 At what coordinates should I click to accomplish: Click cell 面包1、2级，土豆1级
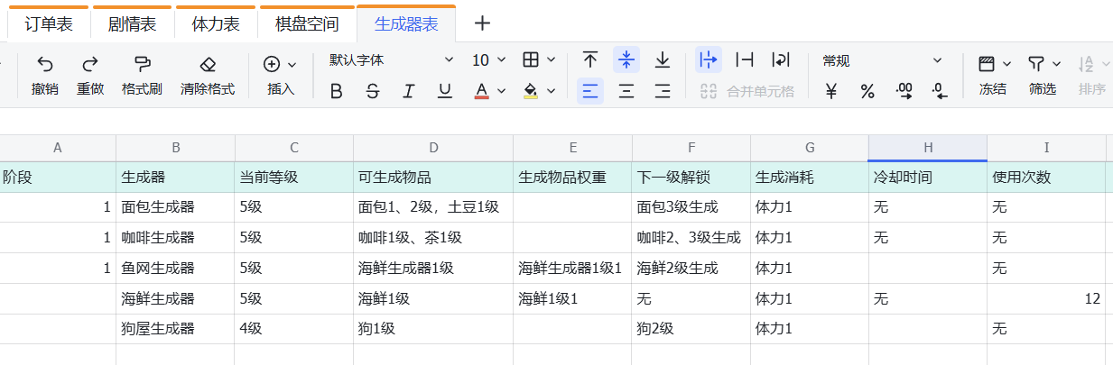click(433, 207)
